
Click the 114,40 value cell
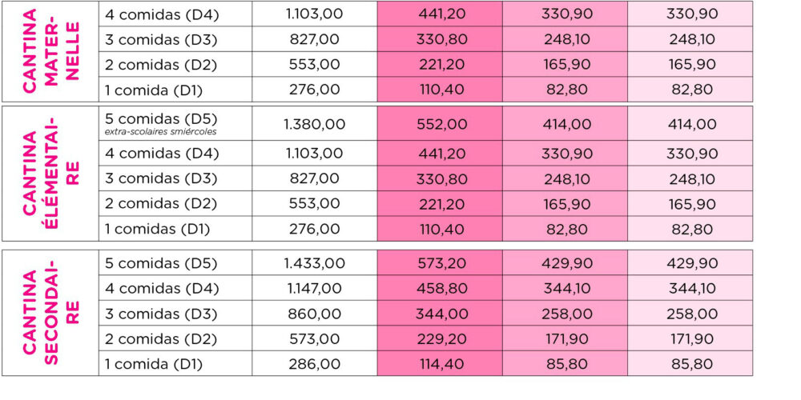tap(441, 364)
